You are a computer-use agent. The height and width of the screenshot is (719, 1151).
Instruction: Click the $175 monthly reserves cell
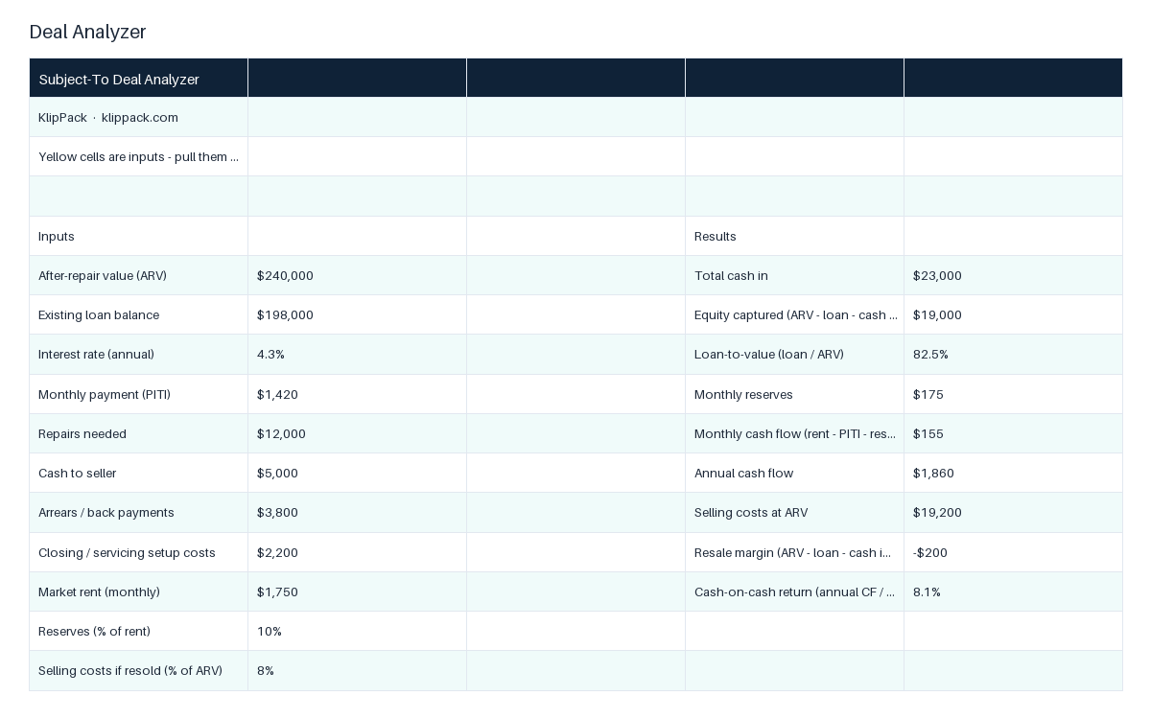[1013, 394]
